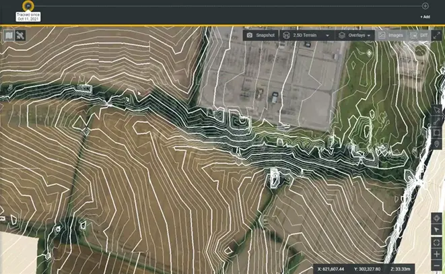Switch to the satellite view icon
The width and height of the screenshot is (445, 274).
[x=21, y=35]
